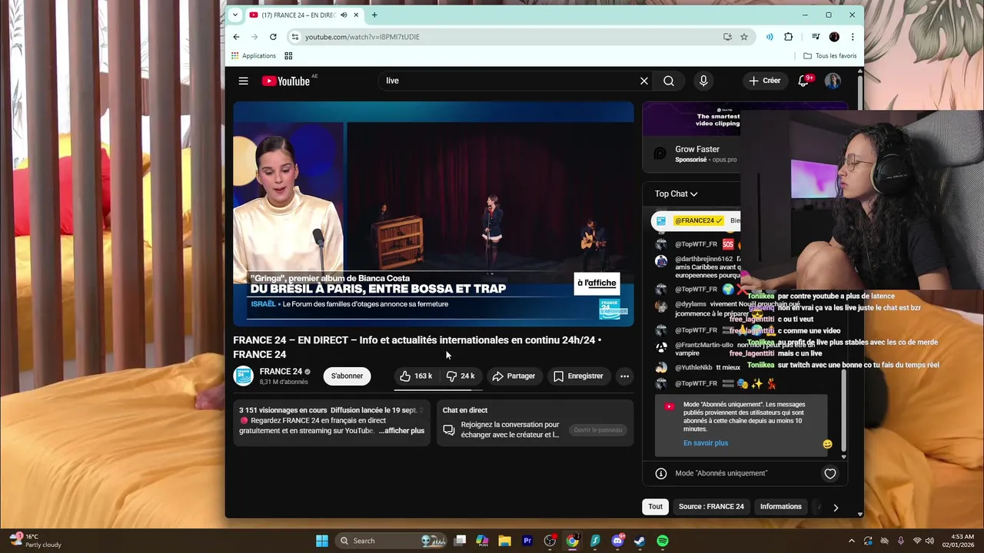984x553 pixels.
Task: Select Source : FRANCE 24 chip
Action: 711,507
